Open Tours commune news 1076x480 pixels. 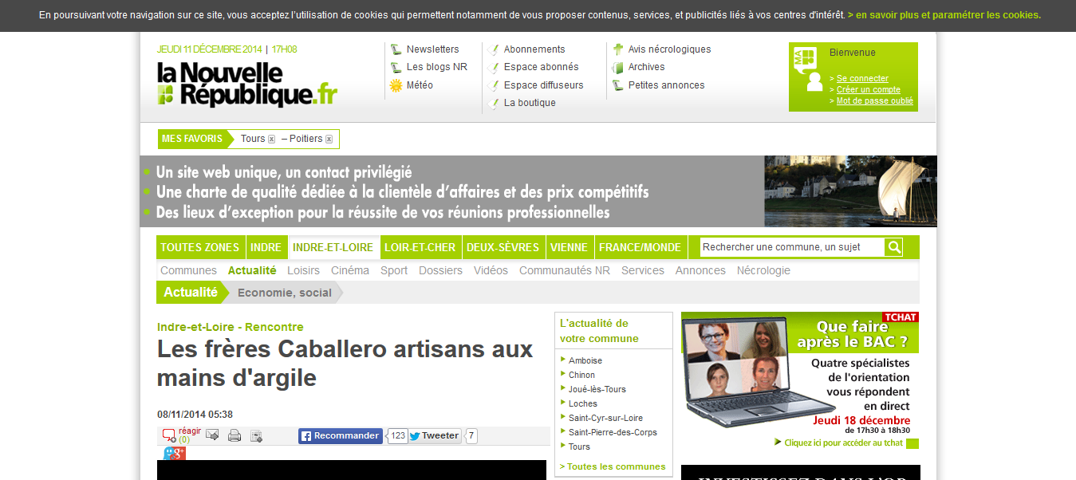pos(579,447)
